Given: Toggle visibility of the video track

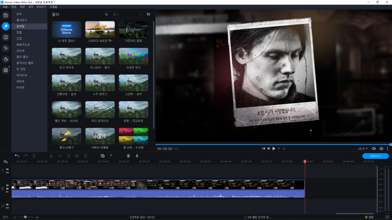Looking at the screenshot, I should click(x=7, y=186).
